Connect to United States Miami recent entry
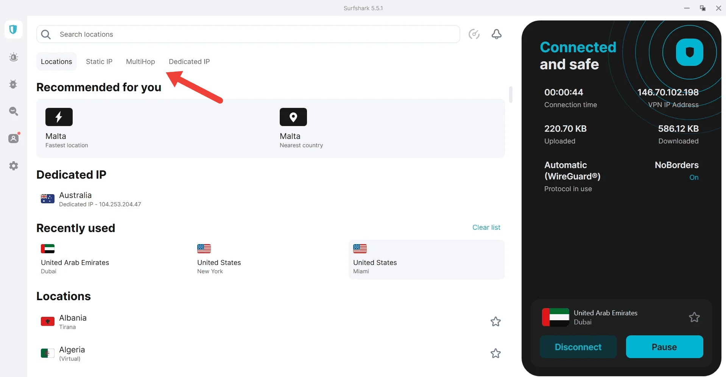 tap(427, 260)
